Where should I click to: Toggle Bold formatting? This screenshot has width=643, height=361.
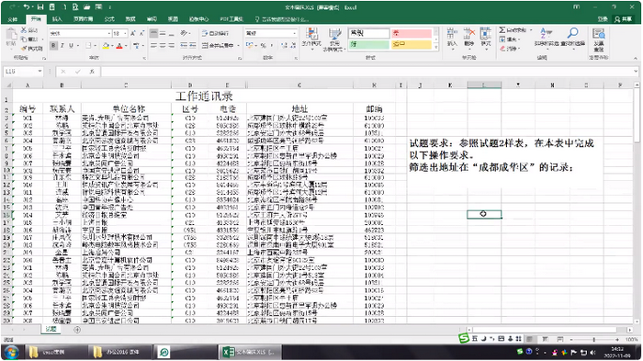tap(53, 46)
